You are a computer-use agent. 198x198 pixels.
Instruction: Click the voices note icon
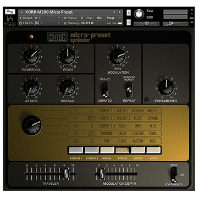tap(65, 18)
